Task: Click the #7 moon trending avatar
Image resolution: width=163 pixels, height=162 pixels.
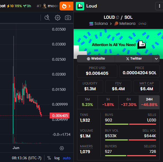Action: pos(44,6)
